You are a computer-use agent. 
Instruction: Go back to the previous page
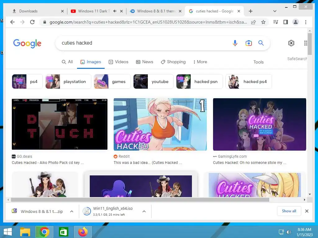point(12,22)
